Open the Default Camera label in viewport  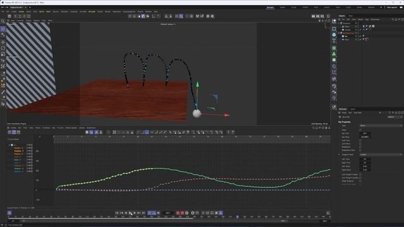click(x=168, y=24)
